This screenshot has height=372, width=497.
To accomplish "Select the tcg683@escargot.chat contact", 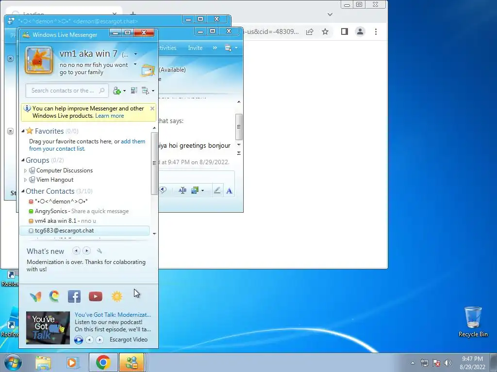I will tap(84, 231).
